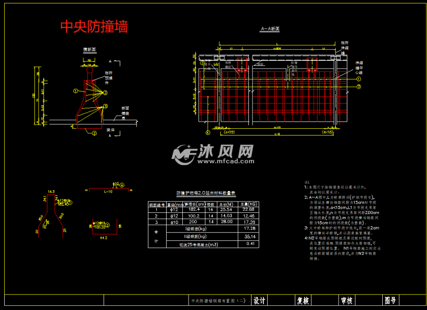Expand the 防撞护栏每2.0延米材料数量表 table title
Screen dimensions: 427x310
coord(206,193)
